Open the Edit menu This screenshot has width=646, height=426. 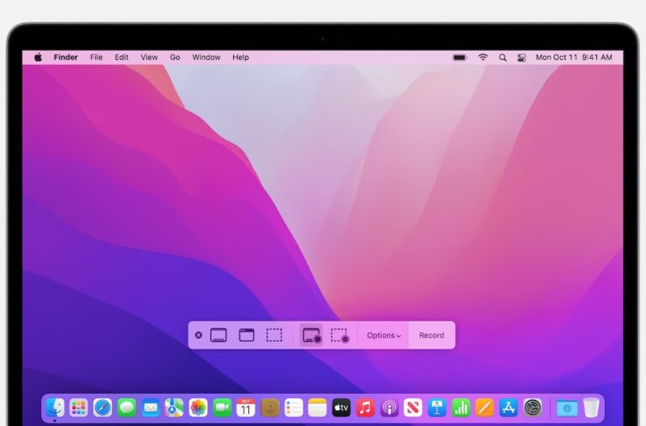coord(121,57)
